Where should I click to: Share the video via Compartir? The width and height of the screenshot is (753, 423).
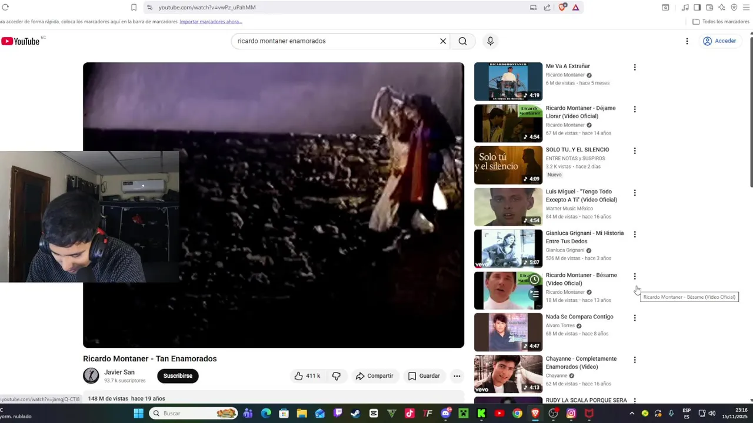(x=374, y=376)
